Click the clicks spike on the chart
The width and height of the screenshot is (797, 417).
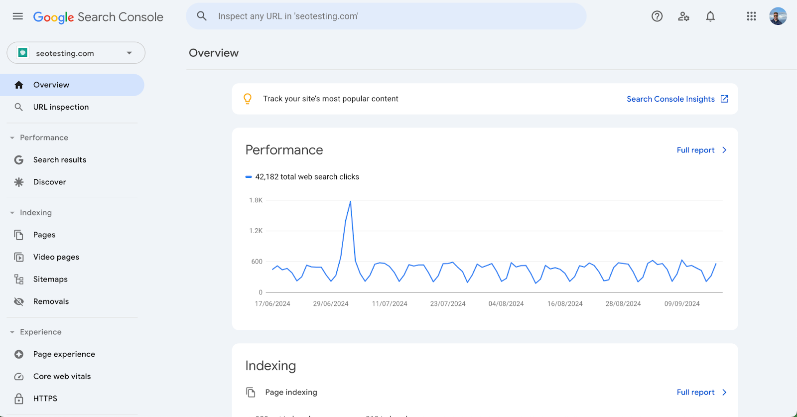tap(350, 202)
